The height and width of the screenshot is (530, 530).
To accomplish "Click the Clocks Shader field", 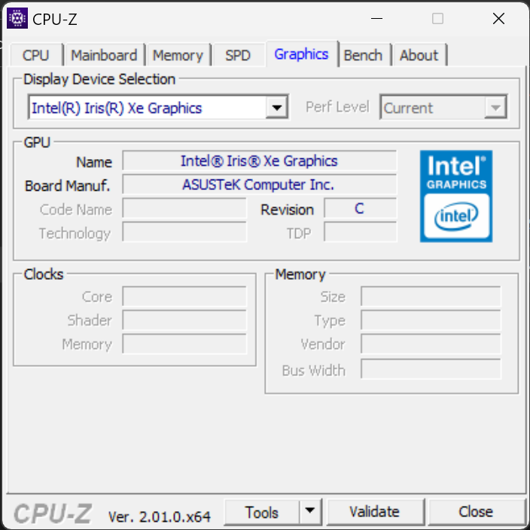I will (184, 320).
